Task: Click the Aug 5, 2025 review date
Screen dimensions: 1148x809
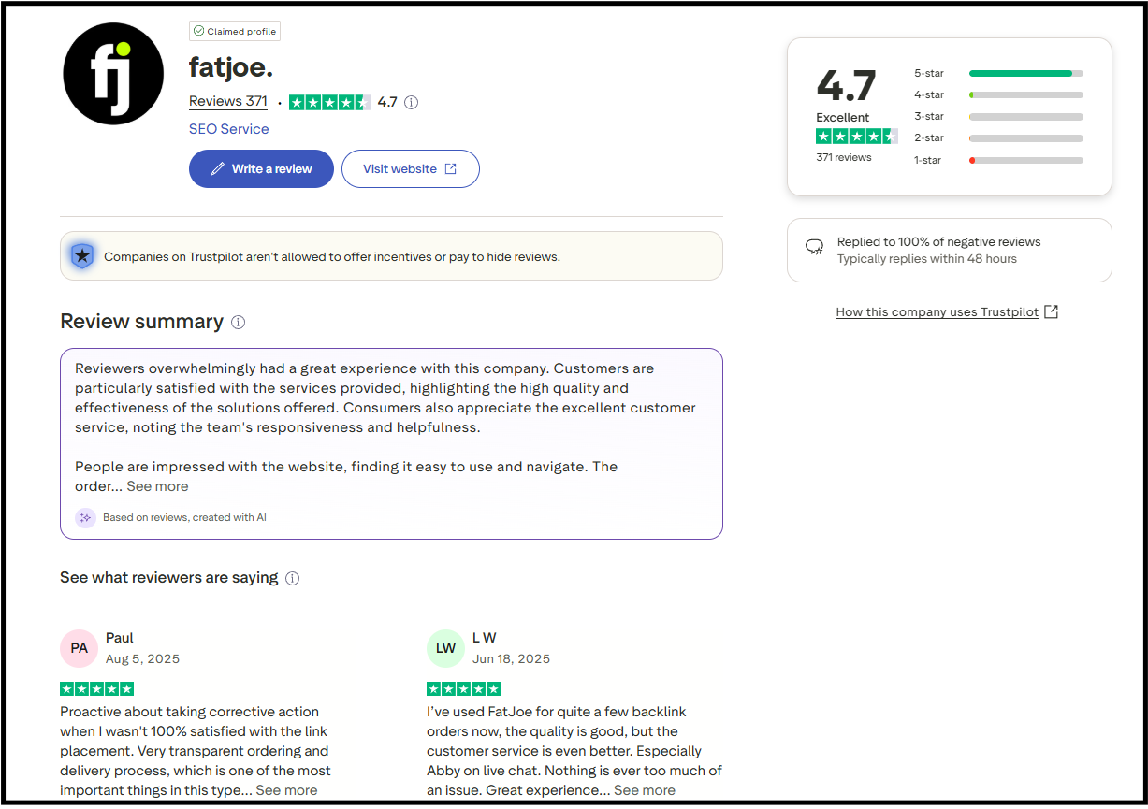Action: (x=142, y=659)
